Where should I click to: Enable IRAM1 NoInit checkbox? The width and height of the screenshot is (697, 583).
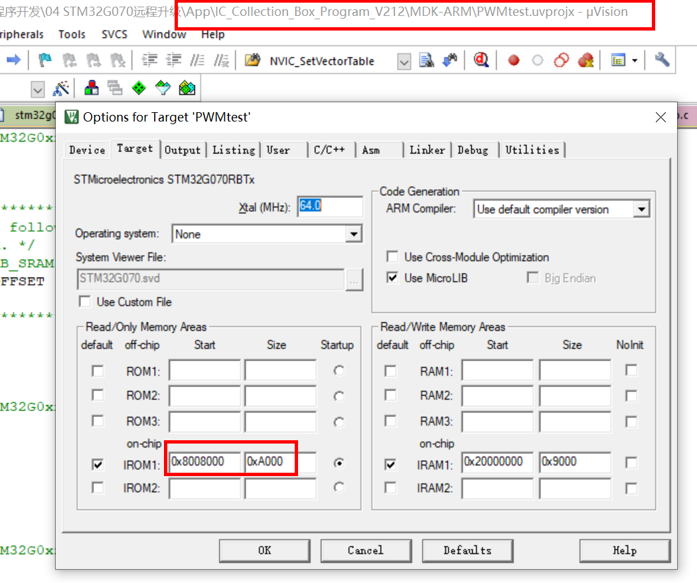point(631,463)
